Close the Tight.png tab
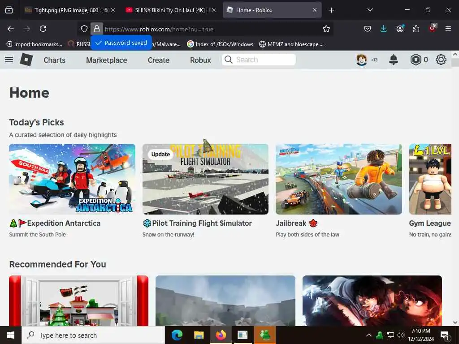This screenshot has width=459, height=344. tap(113, 10)
